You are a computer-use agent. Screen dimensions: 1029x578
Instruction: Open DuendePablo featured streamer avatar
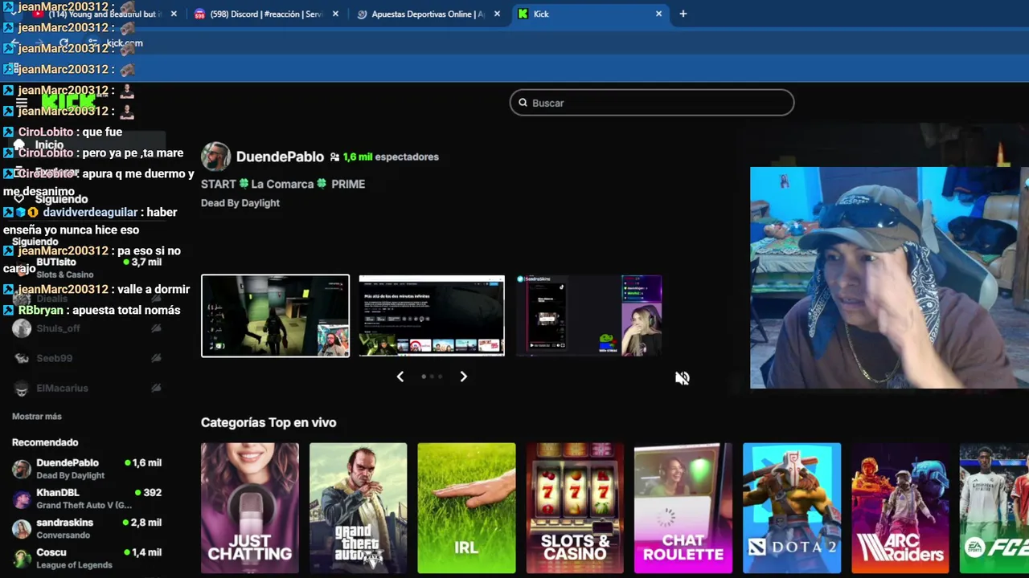215,157
